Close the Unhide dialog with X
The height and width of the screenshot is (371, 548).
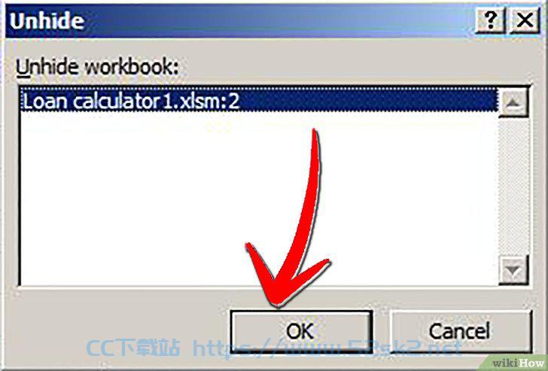click(525, 20)
